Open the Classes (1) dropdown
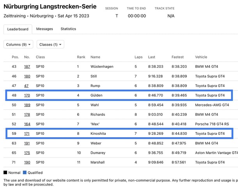The width and height of the screenshot is (238, 189). point(50,44)
